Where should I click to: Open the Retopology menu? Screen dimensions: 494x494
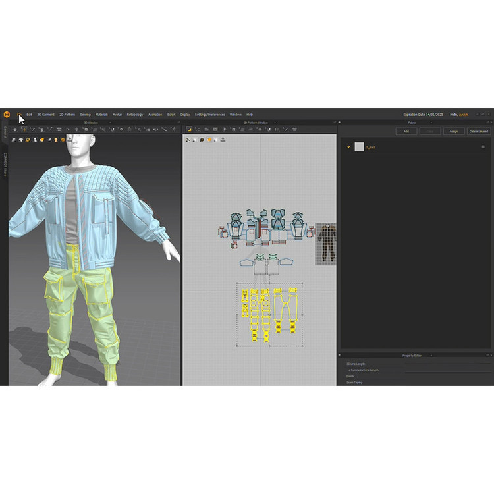pos(134,114)
